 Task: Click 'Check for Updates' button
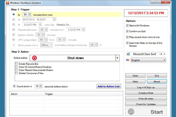coord(146,104)
